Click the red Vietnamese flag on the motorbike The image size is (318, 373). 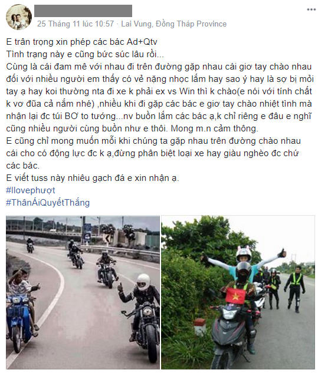click(x=235, y=295)
